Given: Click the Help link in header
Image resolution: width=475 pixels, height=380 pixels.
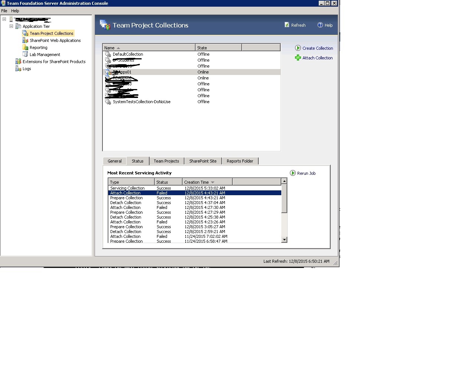Looking at the screenshot, I should pos(328,25).
